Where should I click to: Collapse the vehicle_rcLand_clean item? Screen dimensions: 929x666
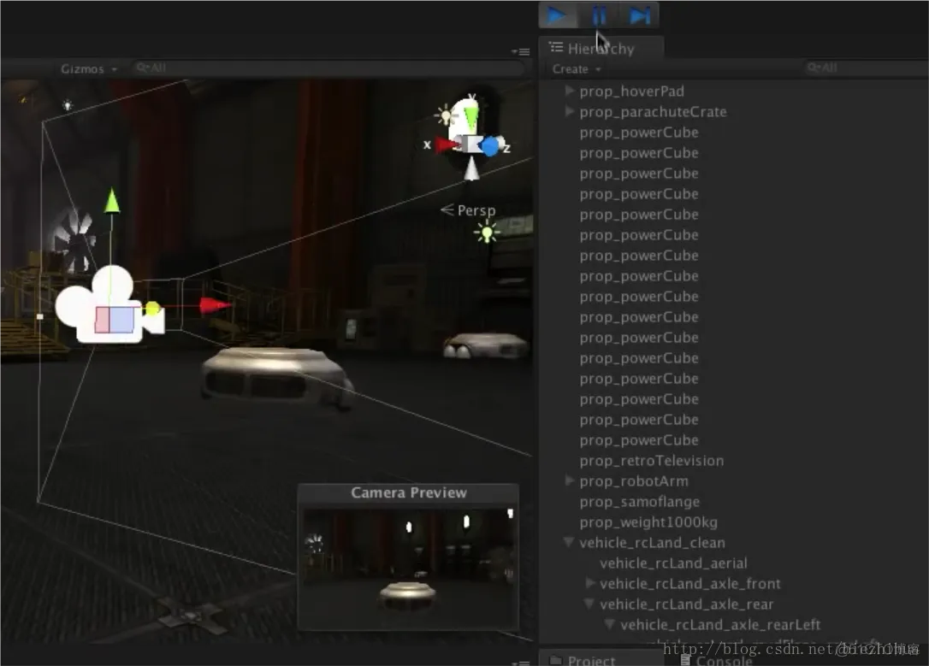pyautogui.click(x=570, y=542)
